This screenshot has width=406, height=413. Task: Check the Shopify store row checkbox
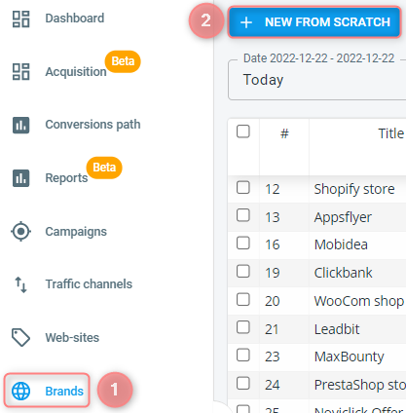[x=243, y=187]
